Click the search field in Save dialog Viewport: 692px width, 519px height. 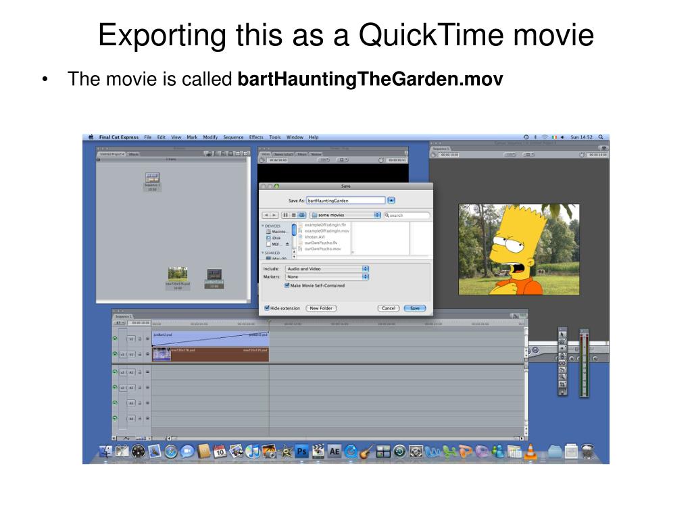406,215
